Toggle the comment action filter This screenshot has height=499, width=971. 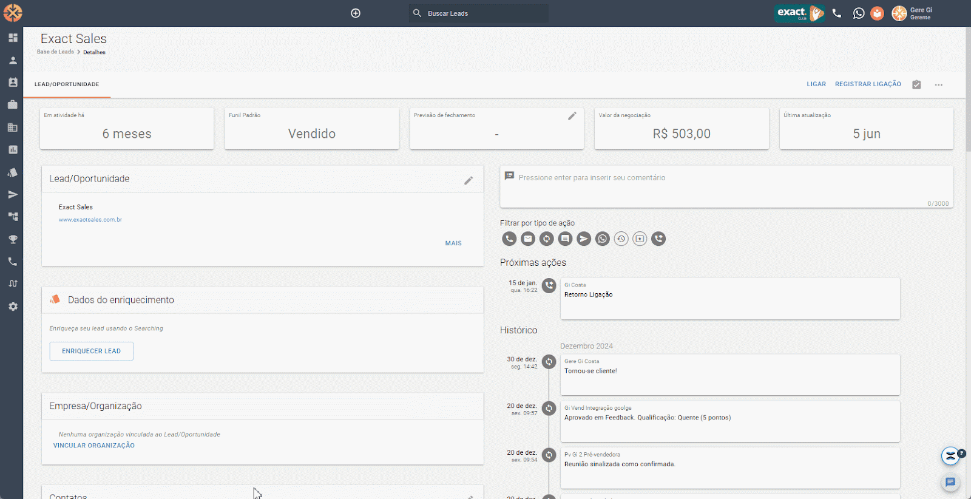[566, 239]
